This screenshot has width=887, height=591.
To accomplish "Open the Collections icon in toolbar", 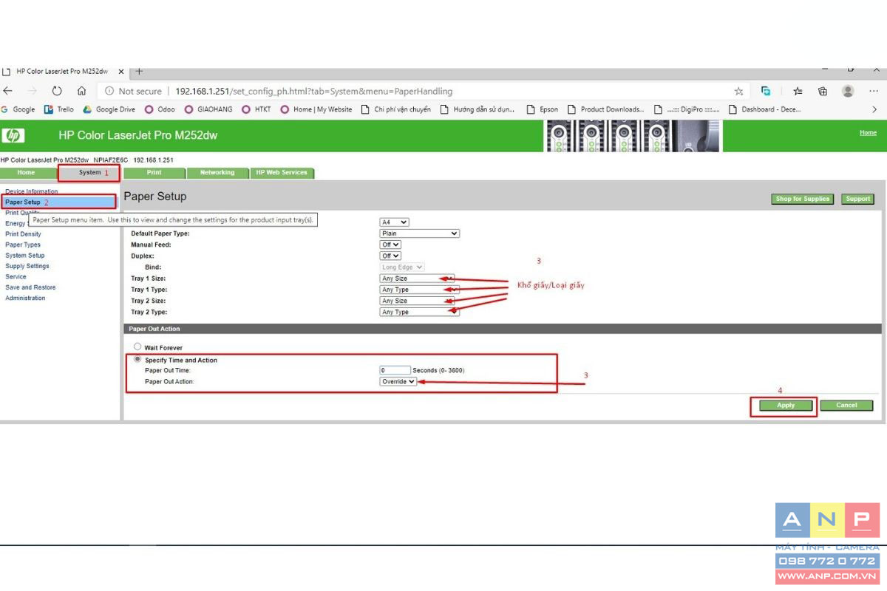I will coord(823,91).
